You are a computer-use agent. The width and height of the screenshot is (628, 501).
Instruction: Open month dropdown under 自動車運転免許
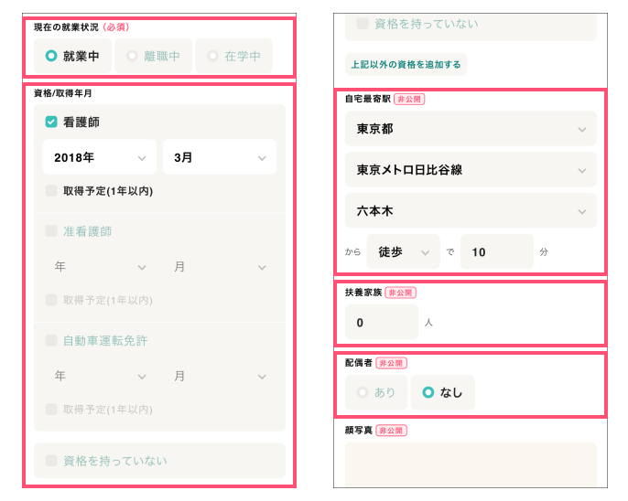pyautogui.click(x=219, y=376)
